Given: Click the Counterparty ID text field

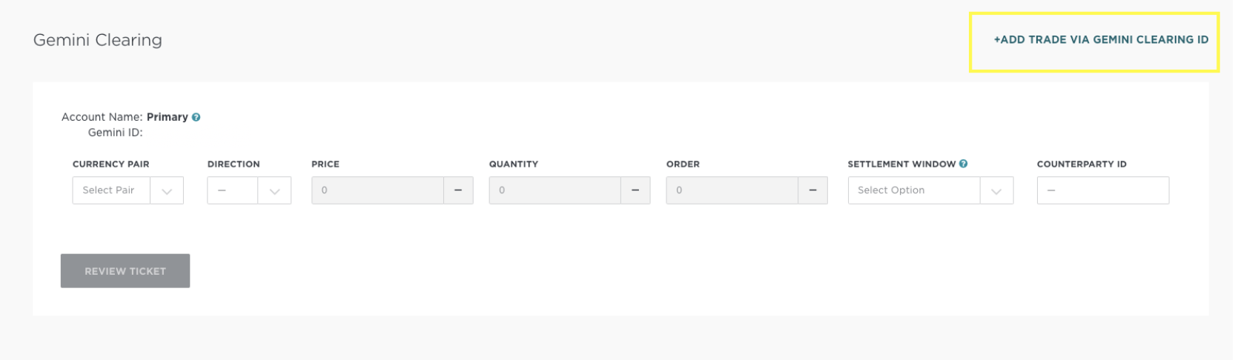Looking at the screenshot, I should [1102, 190].
